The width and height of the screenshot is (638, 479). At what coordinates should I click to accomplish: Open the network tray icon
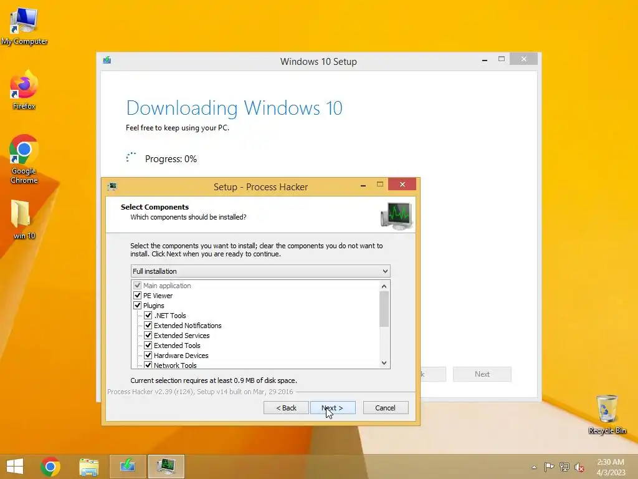[564, 467]
